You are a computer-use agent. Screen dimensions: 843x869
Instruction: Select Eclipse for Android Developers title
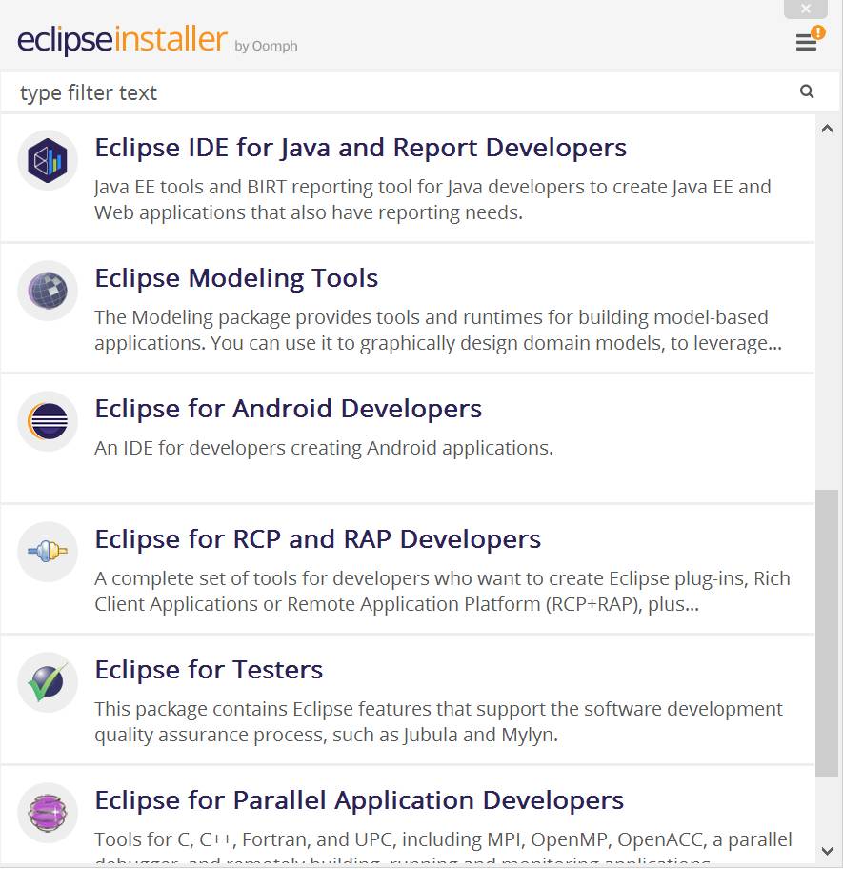(x=288, y=409)
